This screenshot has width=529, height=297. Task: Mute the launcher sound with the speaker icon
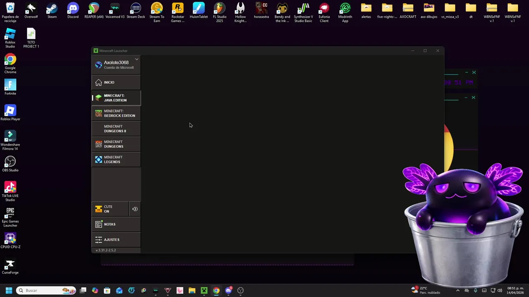135,209
